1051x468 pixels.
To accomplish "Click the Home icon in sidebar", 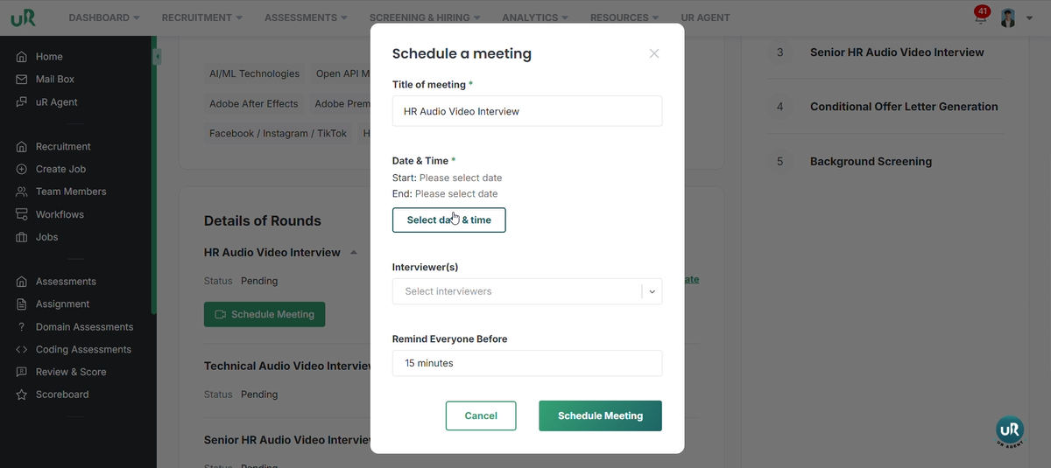I will point(22,57).
